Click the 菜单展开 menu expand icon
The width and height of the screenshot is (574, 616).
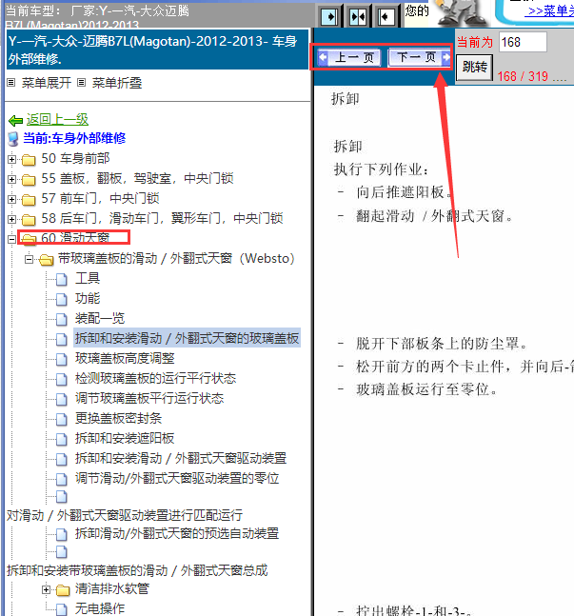pyautogui.click(x=11, y=83)
